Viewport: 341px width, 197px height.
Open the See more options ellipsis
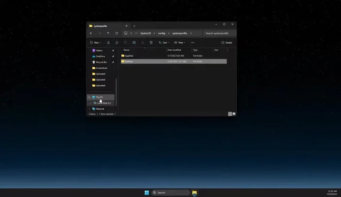(192, 42)
